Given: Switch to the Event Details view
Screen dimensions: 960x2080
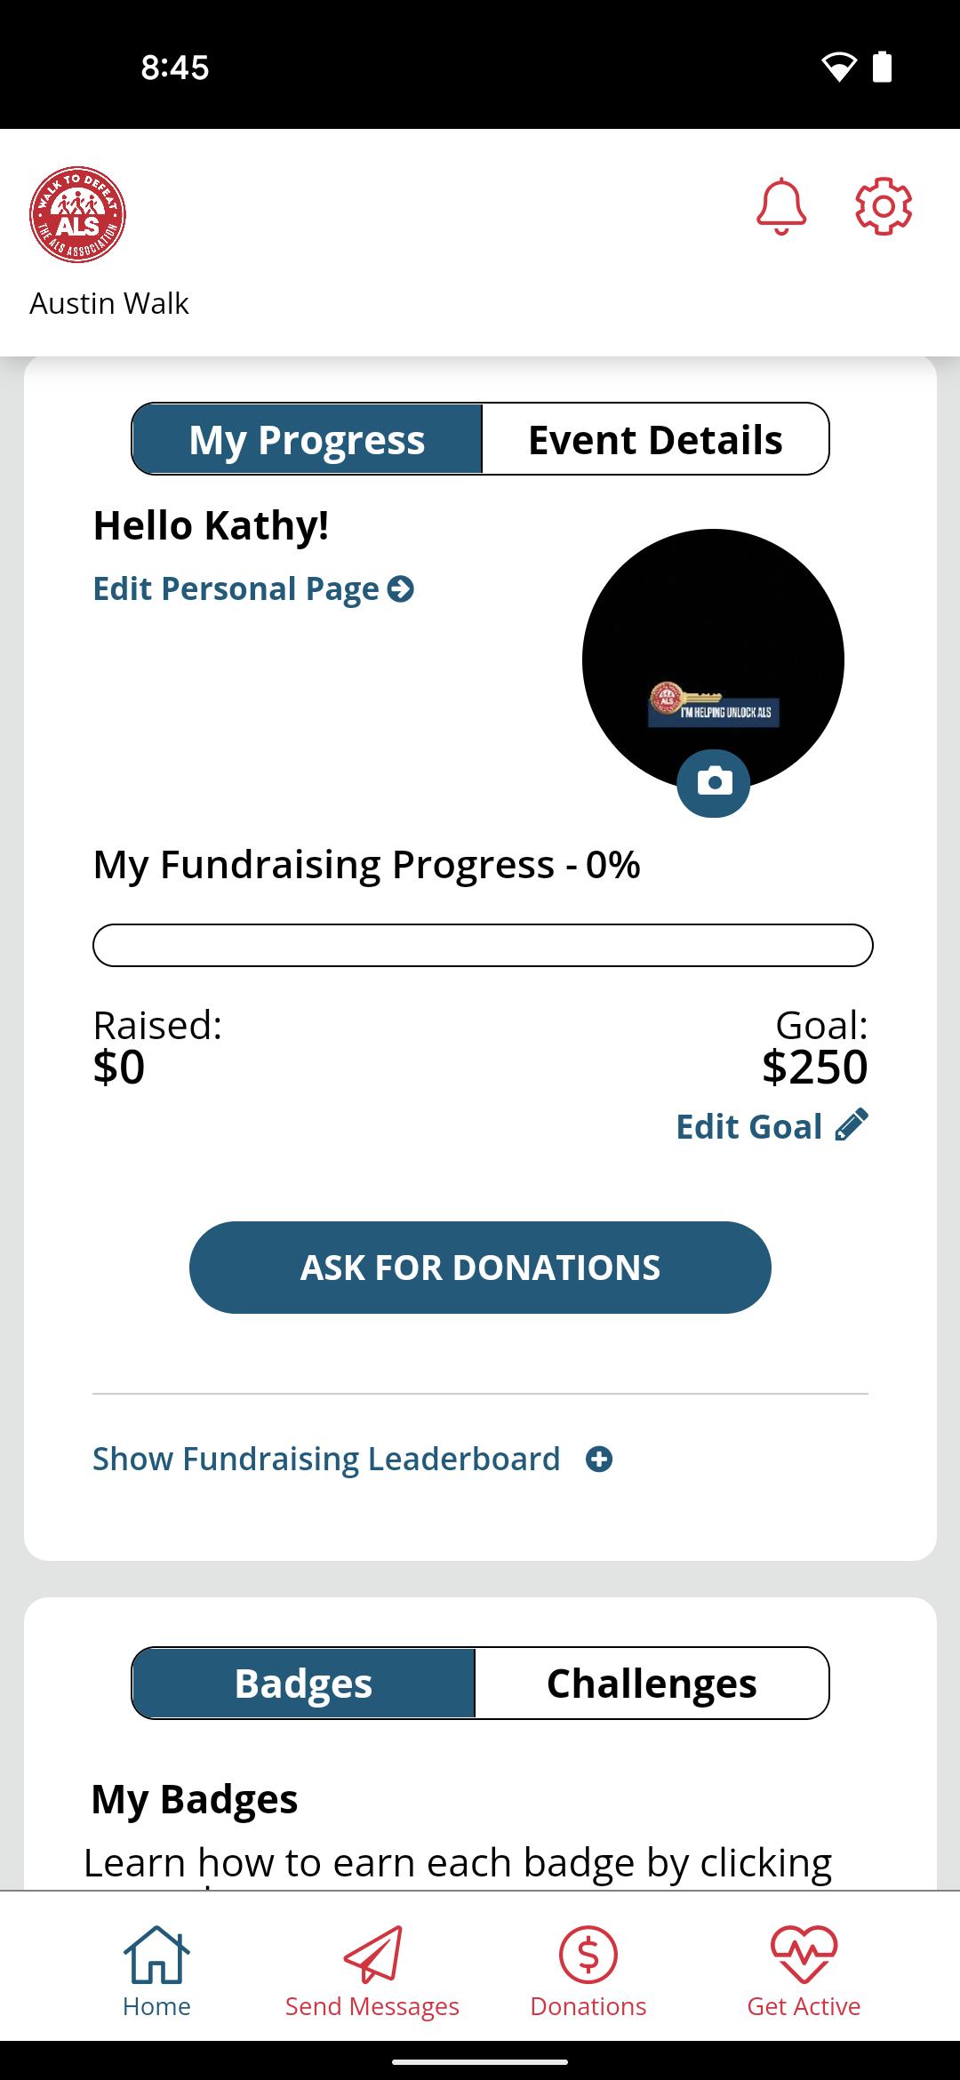Looking at the screenshot, I should 655,439.
